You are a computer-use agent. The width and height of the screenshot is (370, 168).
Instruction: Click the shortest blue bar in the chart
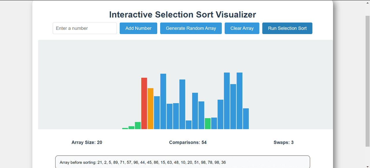pos(188,125)
